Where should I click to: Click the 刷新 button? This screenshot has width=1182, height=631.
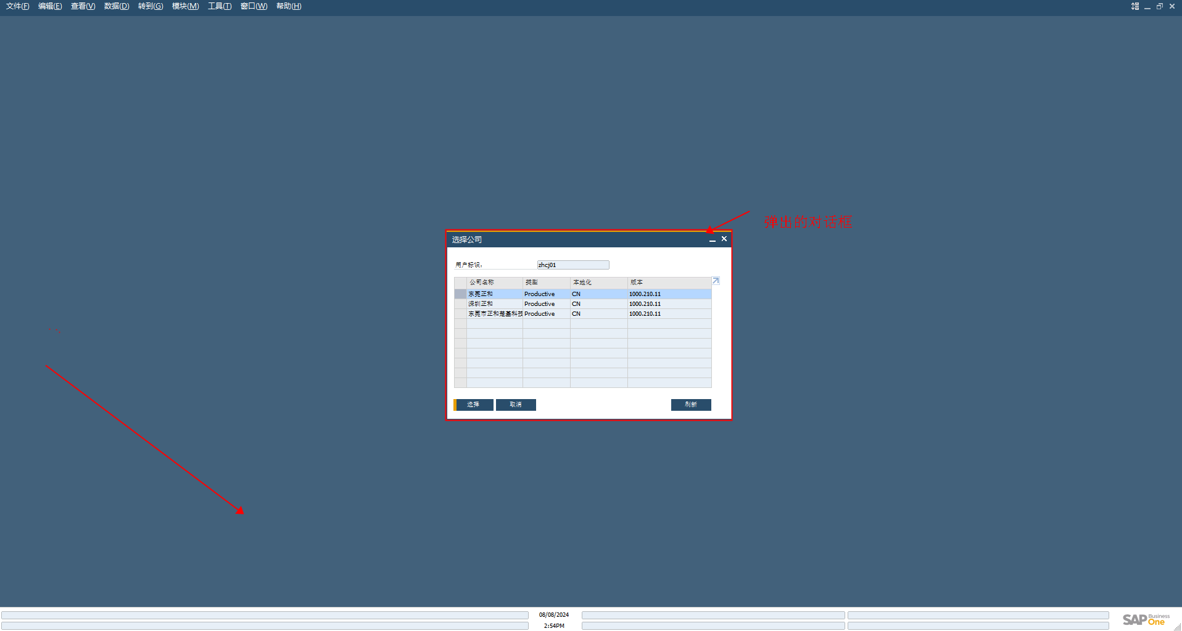pos(691,405)
